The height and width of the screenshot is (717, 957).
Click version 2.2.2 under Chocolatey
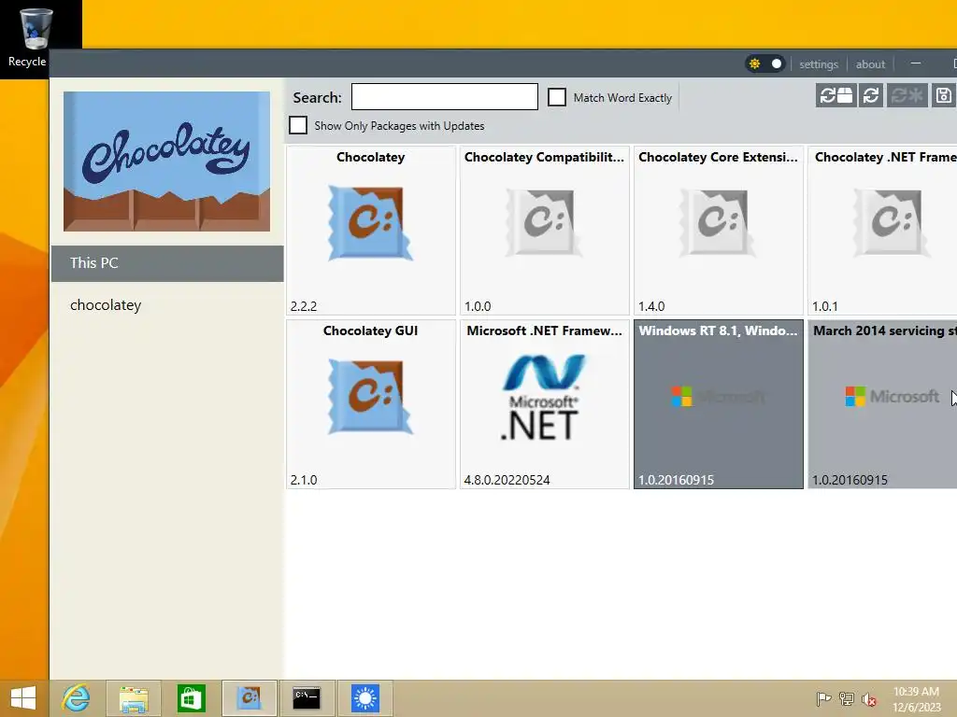pos(304,306)
